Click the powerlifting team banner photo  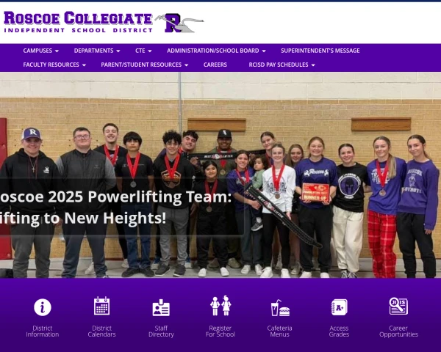coord(220,175)
